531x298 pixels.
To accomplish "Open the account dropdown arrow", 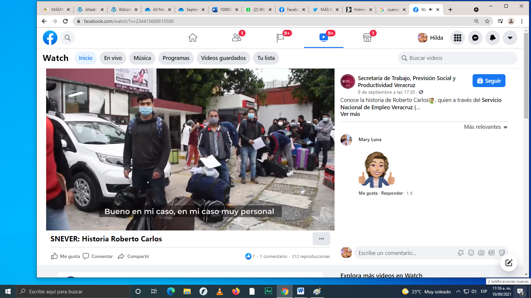I will pos(510,38).
